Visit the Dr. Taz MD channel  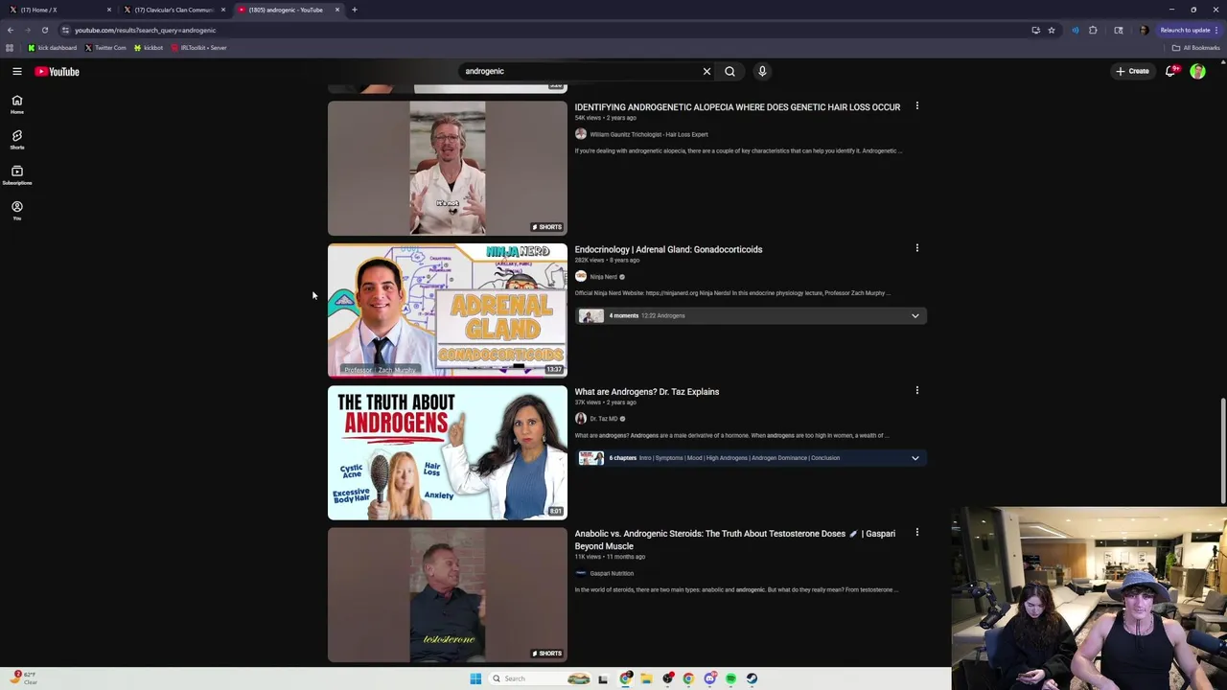click(x=603, y=419)
